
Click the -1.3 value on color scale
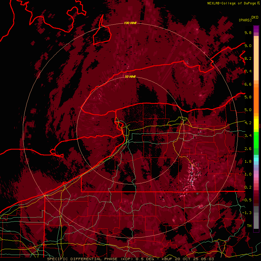point(247,213)
